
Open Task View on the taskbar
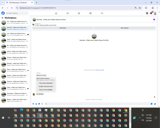(9, 118)
